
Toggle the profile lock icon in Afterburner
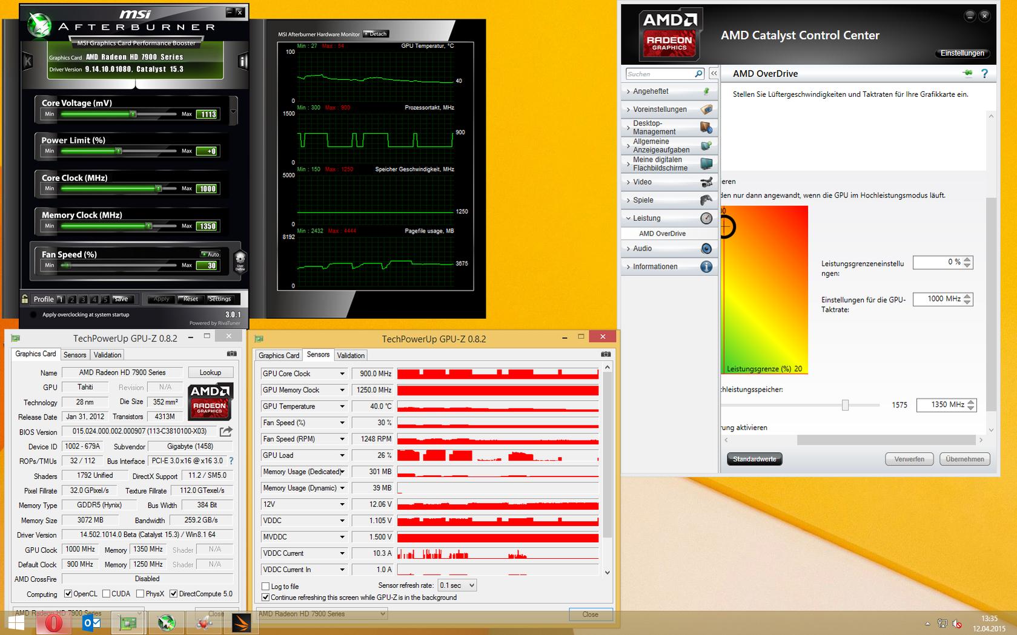click(25, 298)
